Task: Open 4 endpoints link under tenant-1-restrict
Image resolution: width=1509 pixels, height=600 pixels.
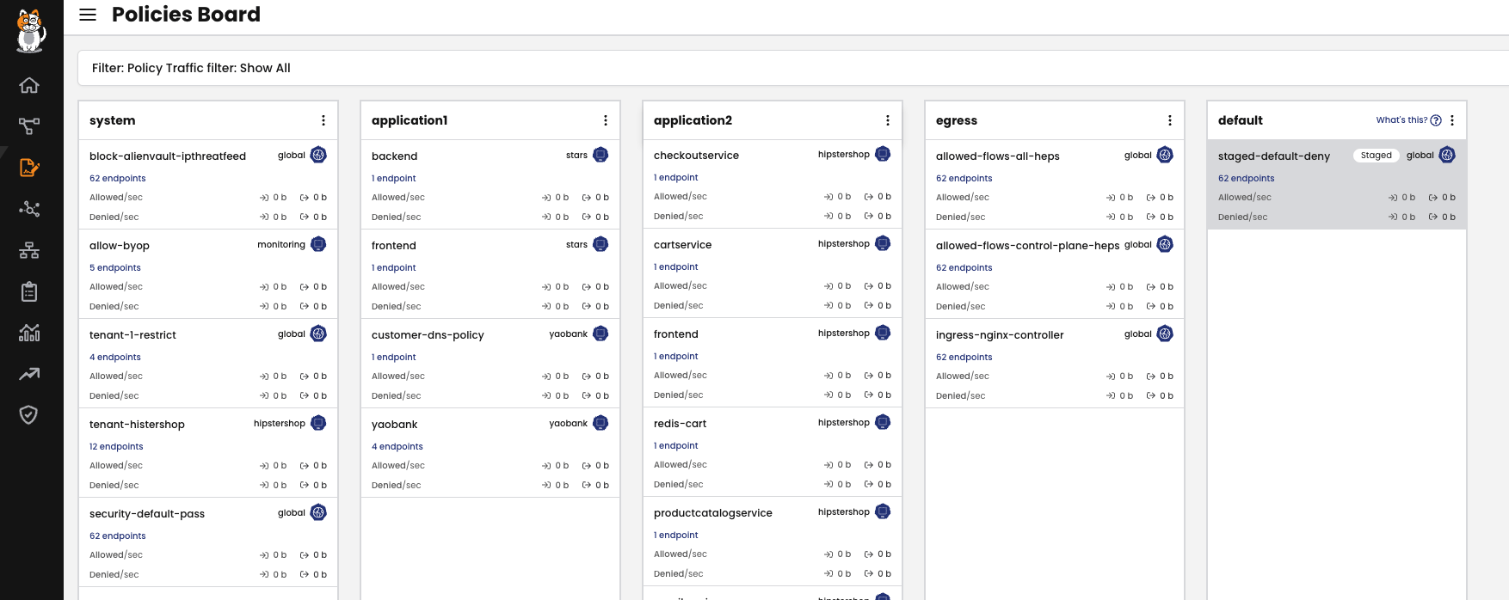Action: point(115,358)
